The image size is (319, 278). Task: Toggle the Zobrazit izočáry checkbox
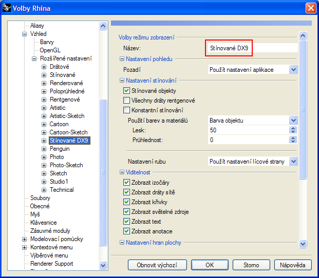coord(127,183)
